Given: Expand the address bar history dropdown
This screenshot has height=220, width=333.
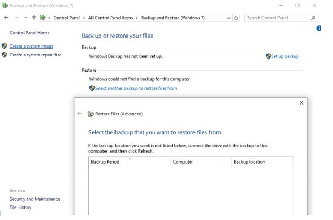Looking at the screenshot, I should [x=228, y=18].
